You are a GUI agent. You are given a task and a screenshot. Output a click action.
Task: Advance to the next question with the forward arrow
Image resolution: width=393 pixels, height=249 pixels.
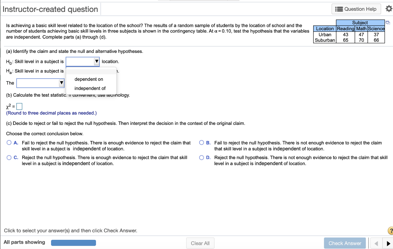point(389,243)
